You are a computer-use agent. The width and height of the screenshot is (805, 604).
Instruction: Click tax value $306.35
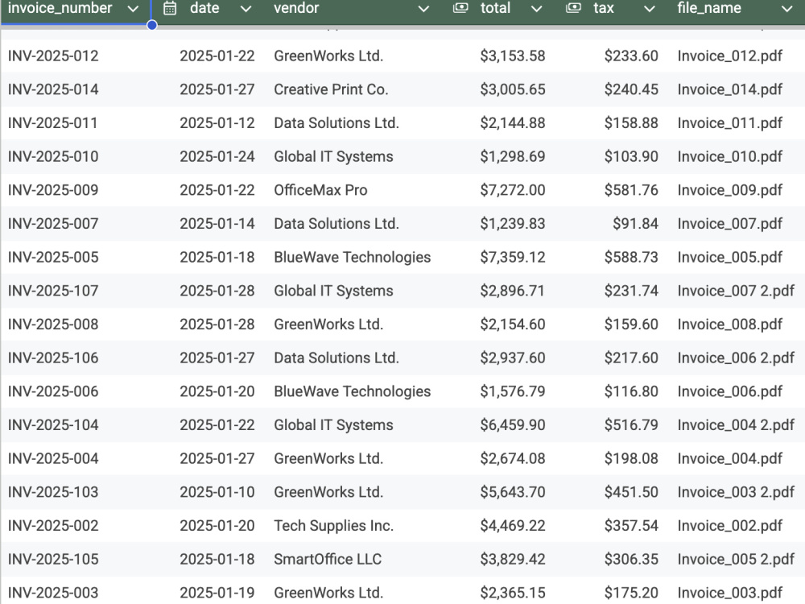pos(631,559)
